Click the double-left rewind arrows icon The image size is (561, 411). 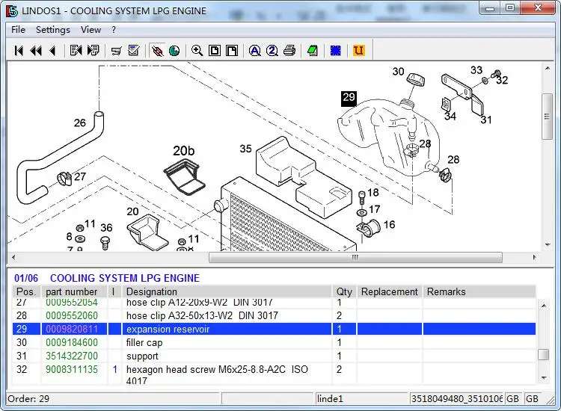[x=36, y=51]
